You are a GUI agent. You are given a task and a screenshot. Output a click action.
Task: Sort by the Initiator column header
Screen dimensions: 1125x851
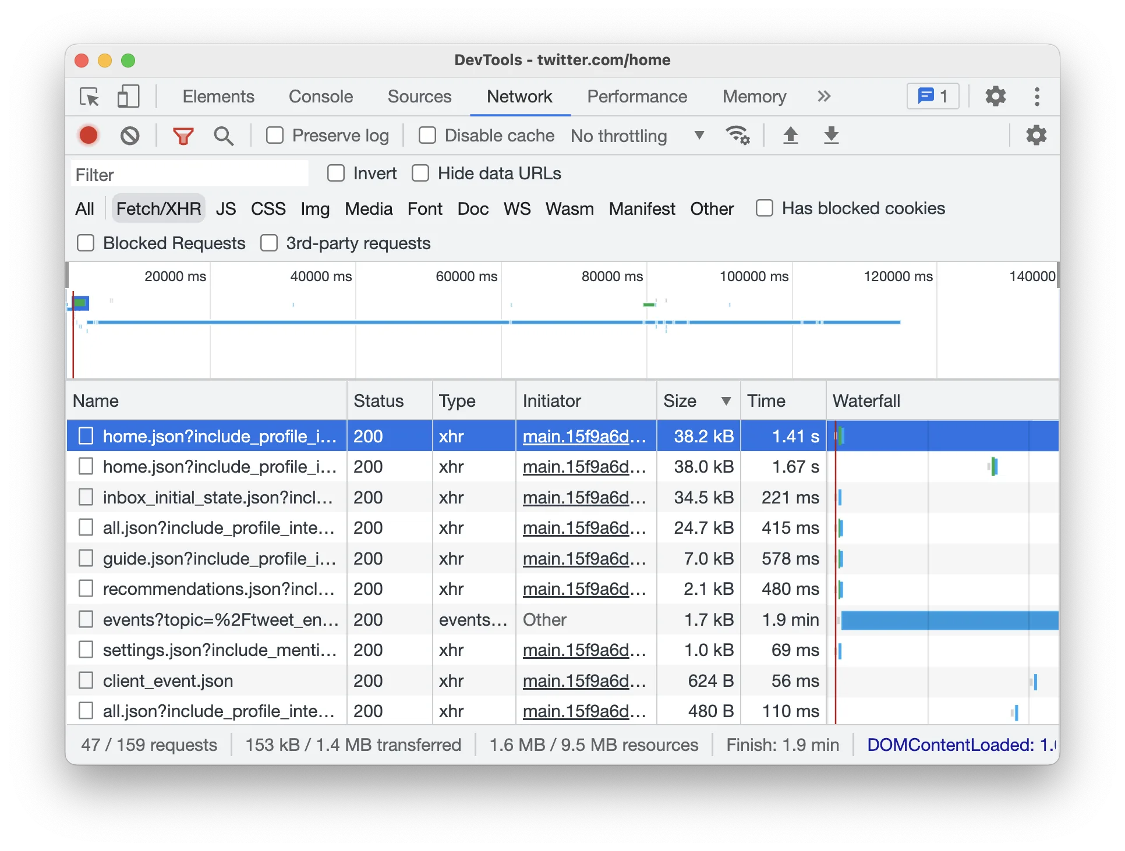pyautogui.click(x=586, y=400)
